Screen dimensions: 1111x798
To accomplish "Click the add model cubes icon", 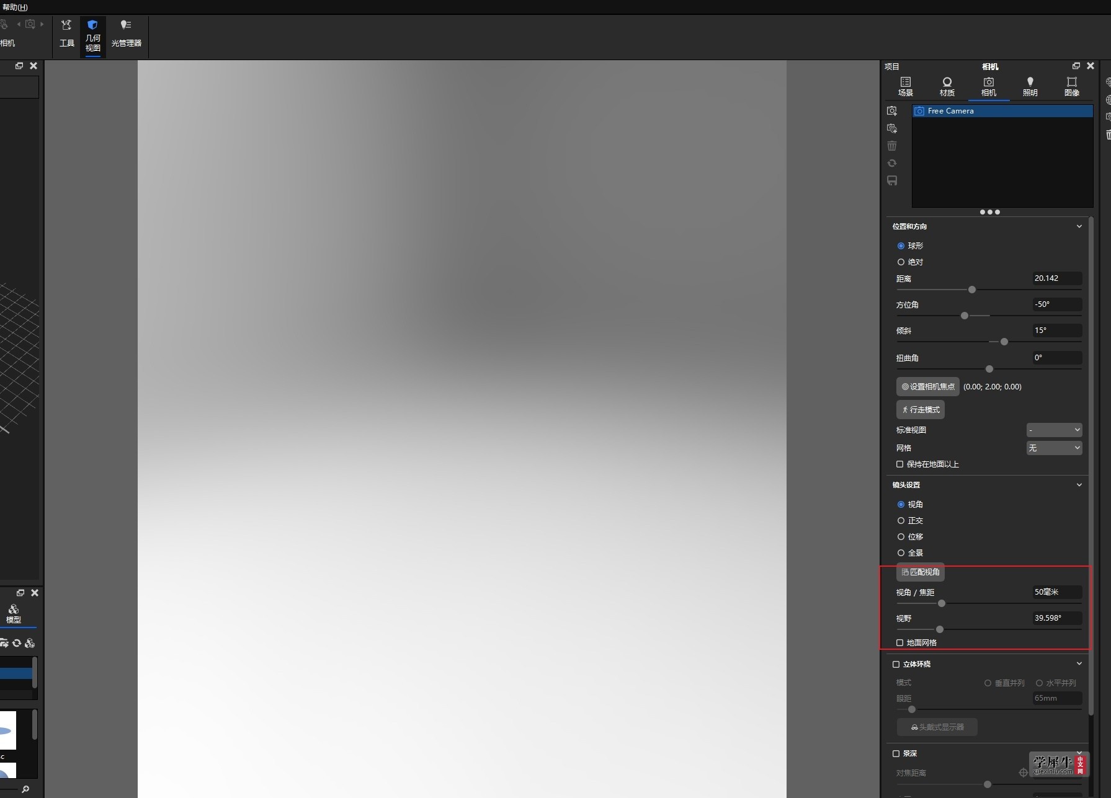I will coord(30,643).
